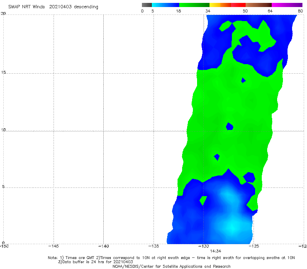Image resolution: width=307 pixels, height=269 pixels.
Task: Click the 'SMAP NRT Winds 20210403 descending' title
Action: (53, 7)
